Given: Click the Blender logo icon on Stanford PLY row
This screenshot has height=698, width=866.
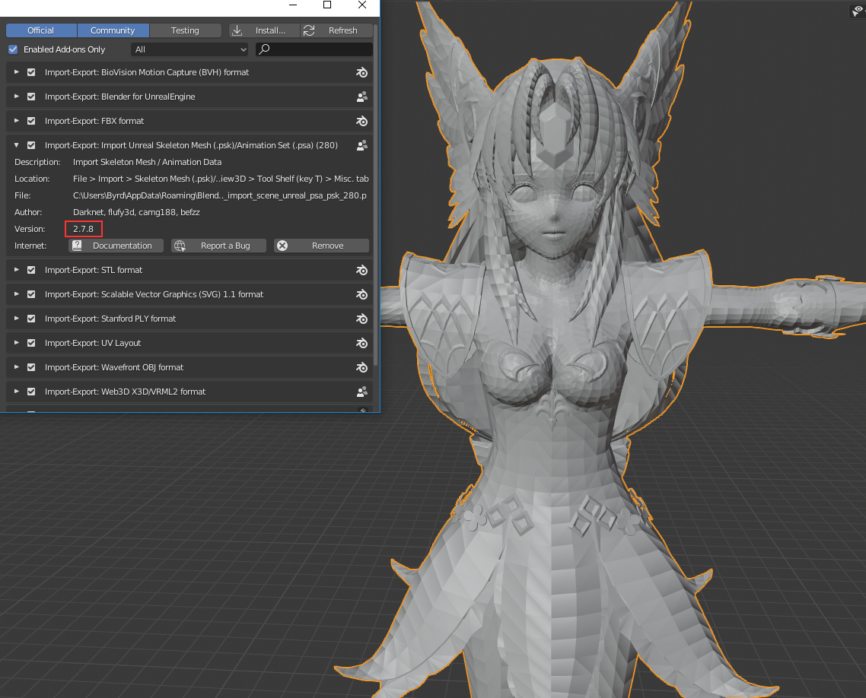Looking at the screenshot, I should pyautogui.click(x=361, y=319).
